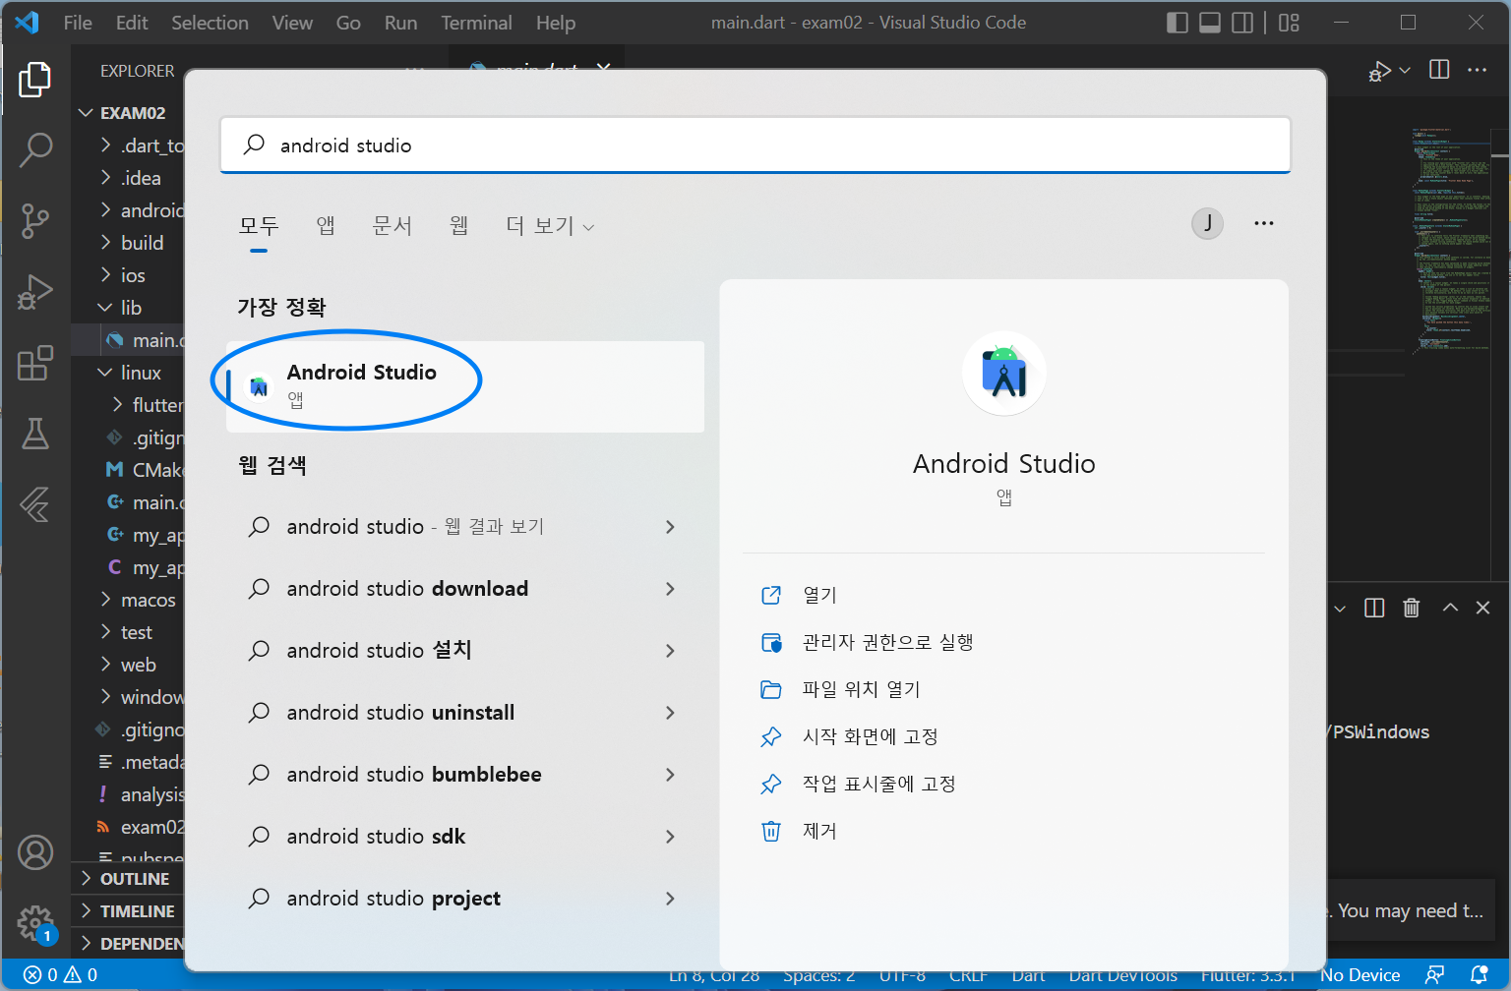1511x991 pixels.
Task: Select the android studio 설치 suggestion
Action: [x=464, y=651]
